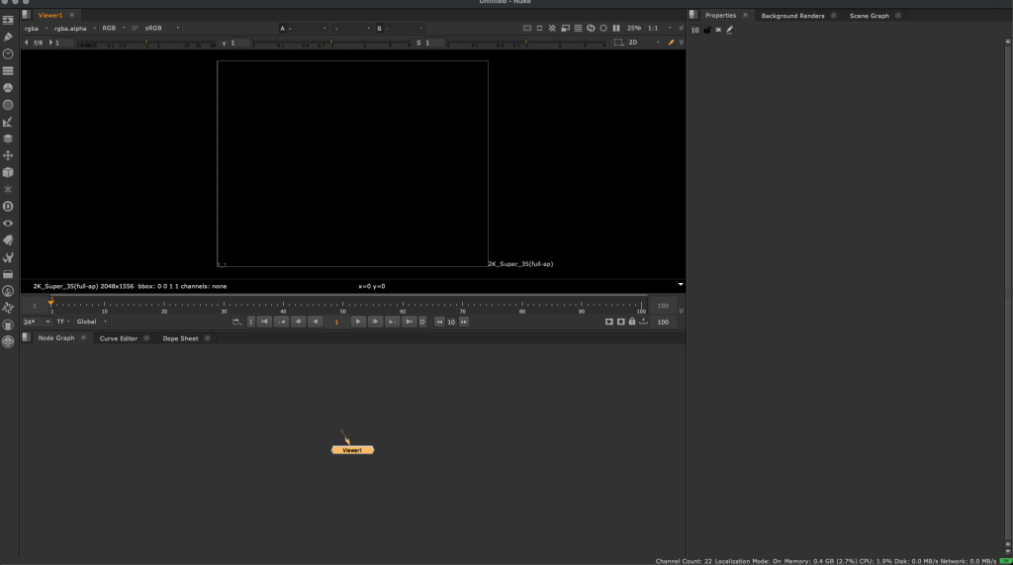Click the Properties pencil edit icon
Screen dimensions: 1013x565
729,30
